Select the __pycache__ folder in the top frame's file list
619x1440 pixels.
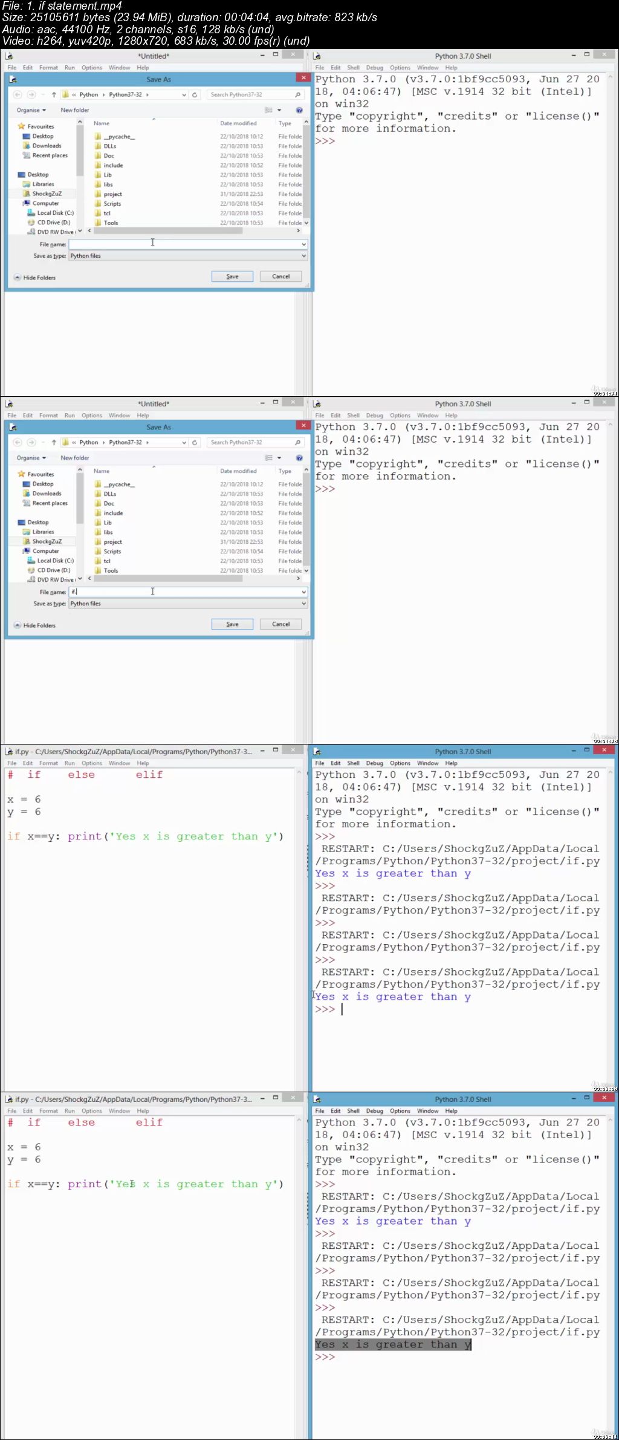click(119, 137)
